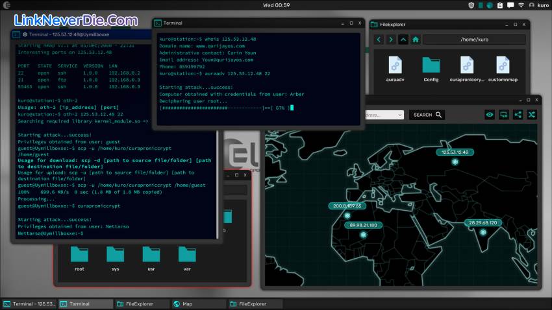The image size is (552, 310).
Task: Click the forward arrow in FileExplorer
Action: [x=391, y=40]
